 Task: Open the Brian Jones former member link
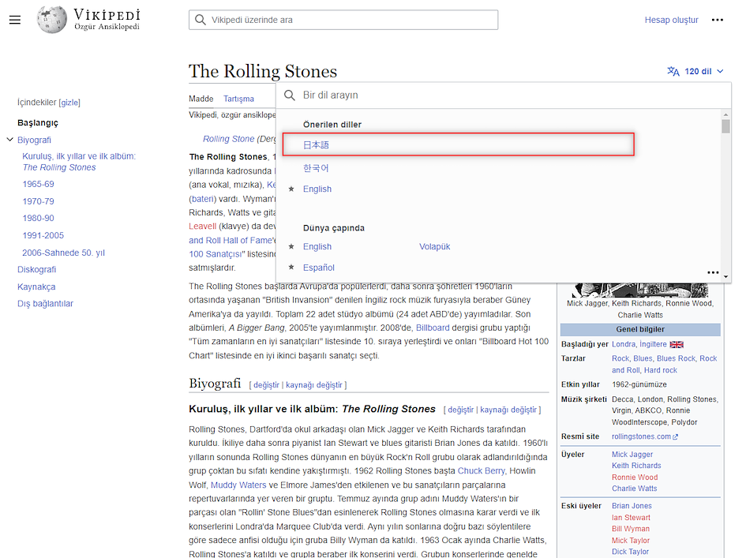pos(632,506)
